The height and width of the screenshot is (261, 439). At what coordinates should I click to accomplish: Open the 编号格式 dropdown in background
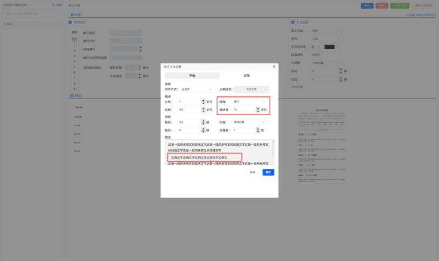click(x=126, y=33)
